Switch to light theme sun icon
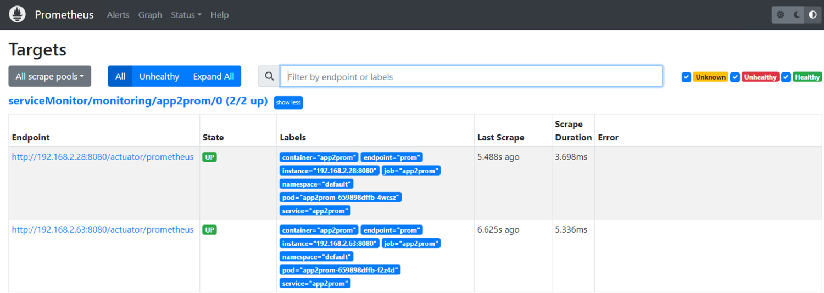Screen dimensions: 824x293 (x=781, y=15)
